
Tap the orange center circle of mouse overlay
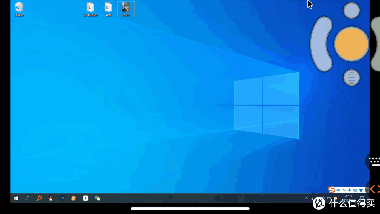[x=351, y=44]
